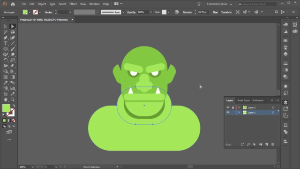Open Recolor Artwork wheel icon
This screenshot has height=169, width=300.
177,12
